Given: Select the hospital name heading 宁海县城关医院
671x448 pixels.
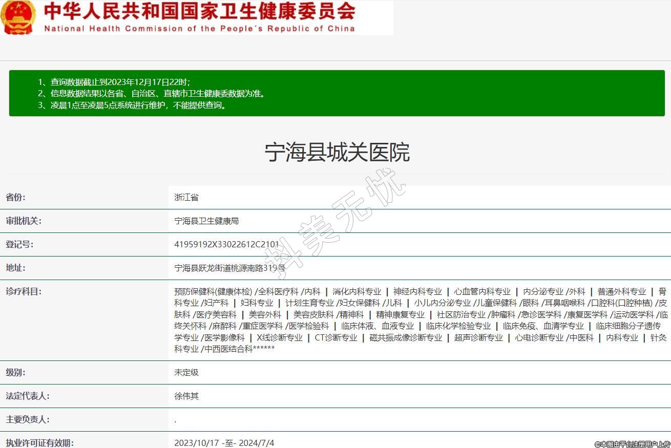Looking at the screenshot, I should (337, 153).
